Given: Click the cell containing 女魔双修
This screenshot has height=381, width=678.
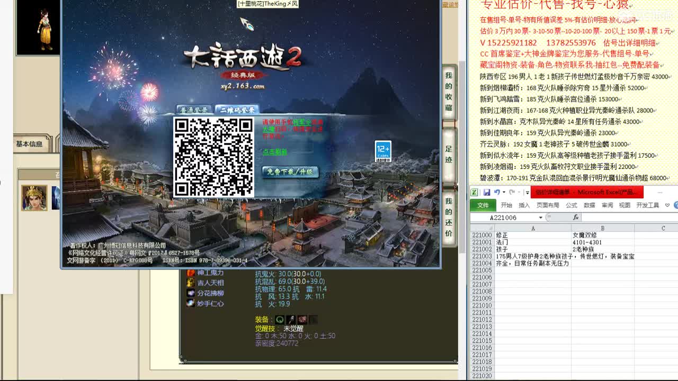Looking at the screenshot, I should click(x=603, y=235).
